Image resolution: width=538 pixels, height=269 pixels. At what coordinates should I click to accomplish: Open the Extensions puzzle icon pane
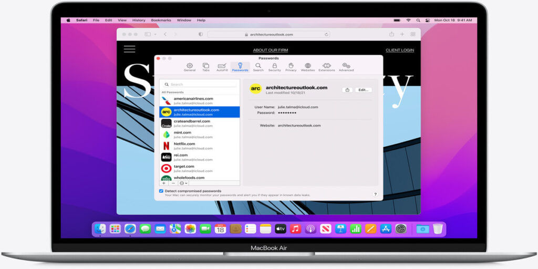[x=327, y=67]
